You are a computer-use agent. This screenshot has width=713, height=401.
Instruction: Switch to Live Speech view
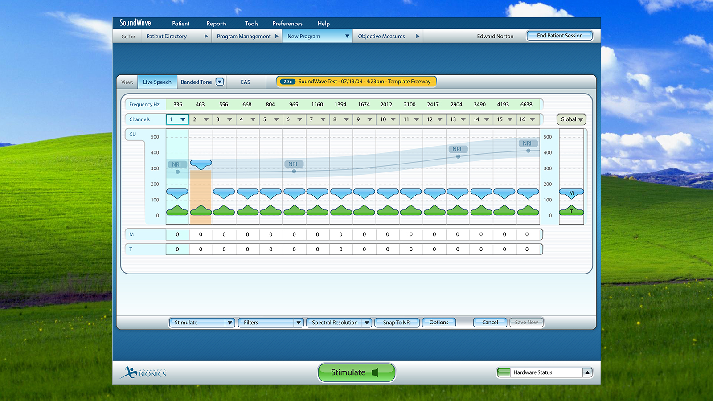tap(157, 82)
